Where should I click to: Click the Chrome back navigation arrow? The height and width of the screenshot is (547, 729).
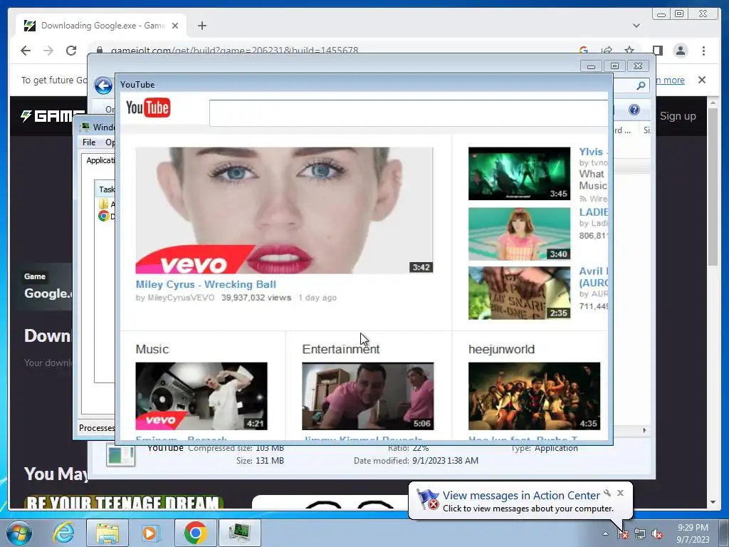coord(26,51)
